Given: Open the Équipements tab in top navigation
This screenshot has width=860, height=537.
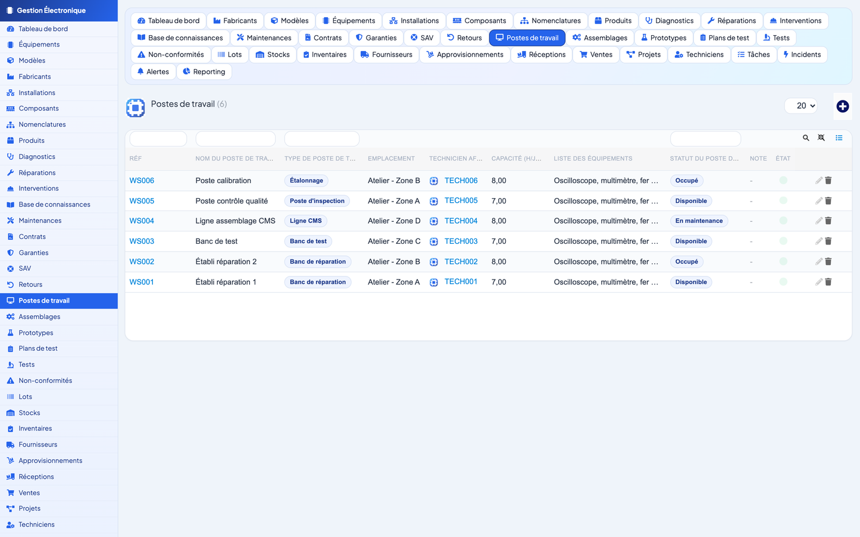Looking at the screenshot, I should [349, 21].
